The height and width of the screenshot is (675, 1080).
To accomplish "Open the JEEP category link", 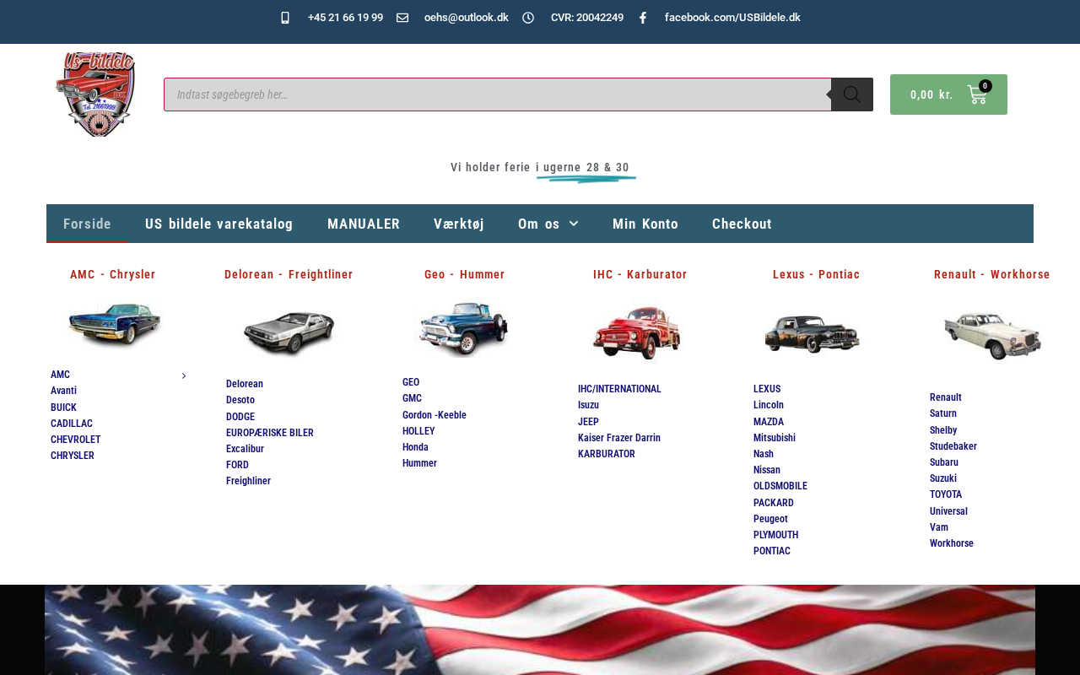I will 588,422.
